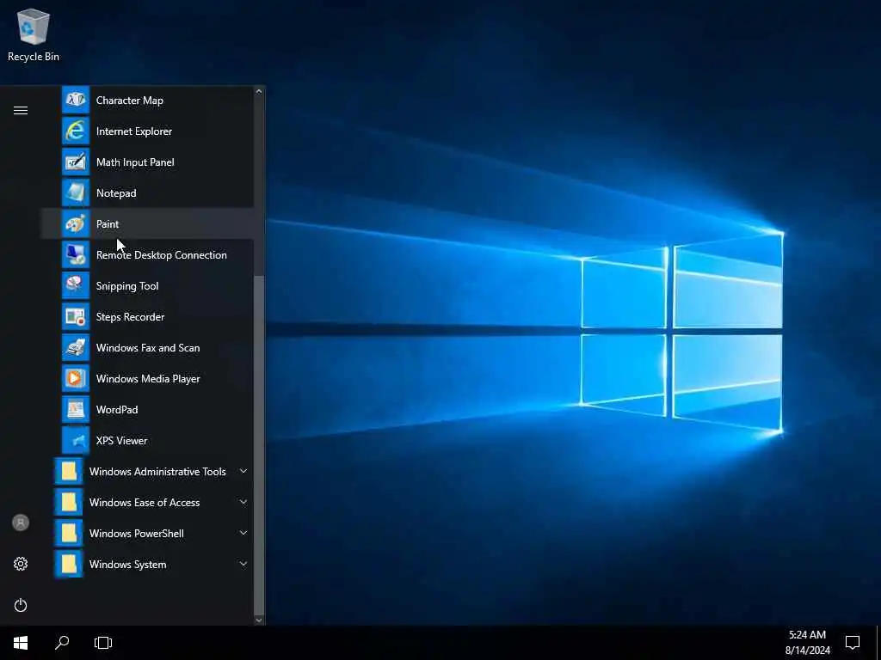Click the Windows Ease of Access label

145,502
